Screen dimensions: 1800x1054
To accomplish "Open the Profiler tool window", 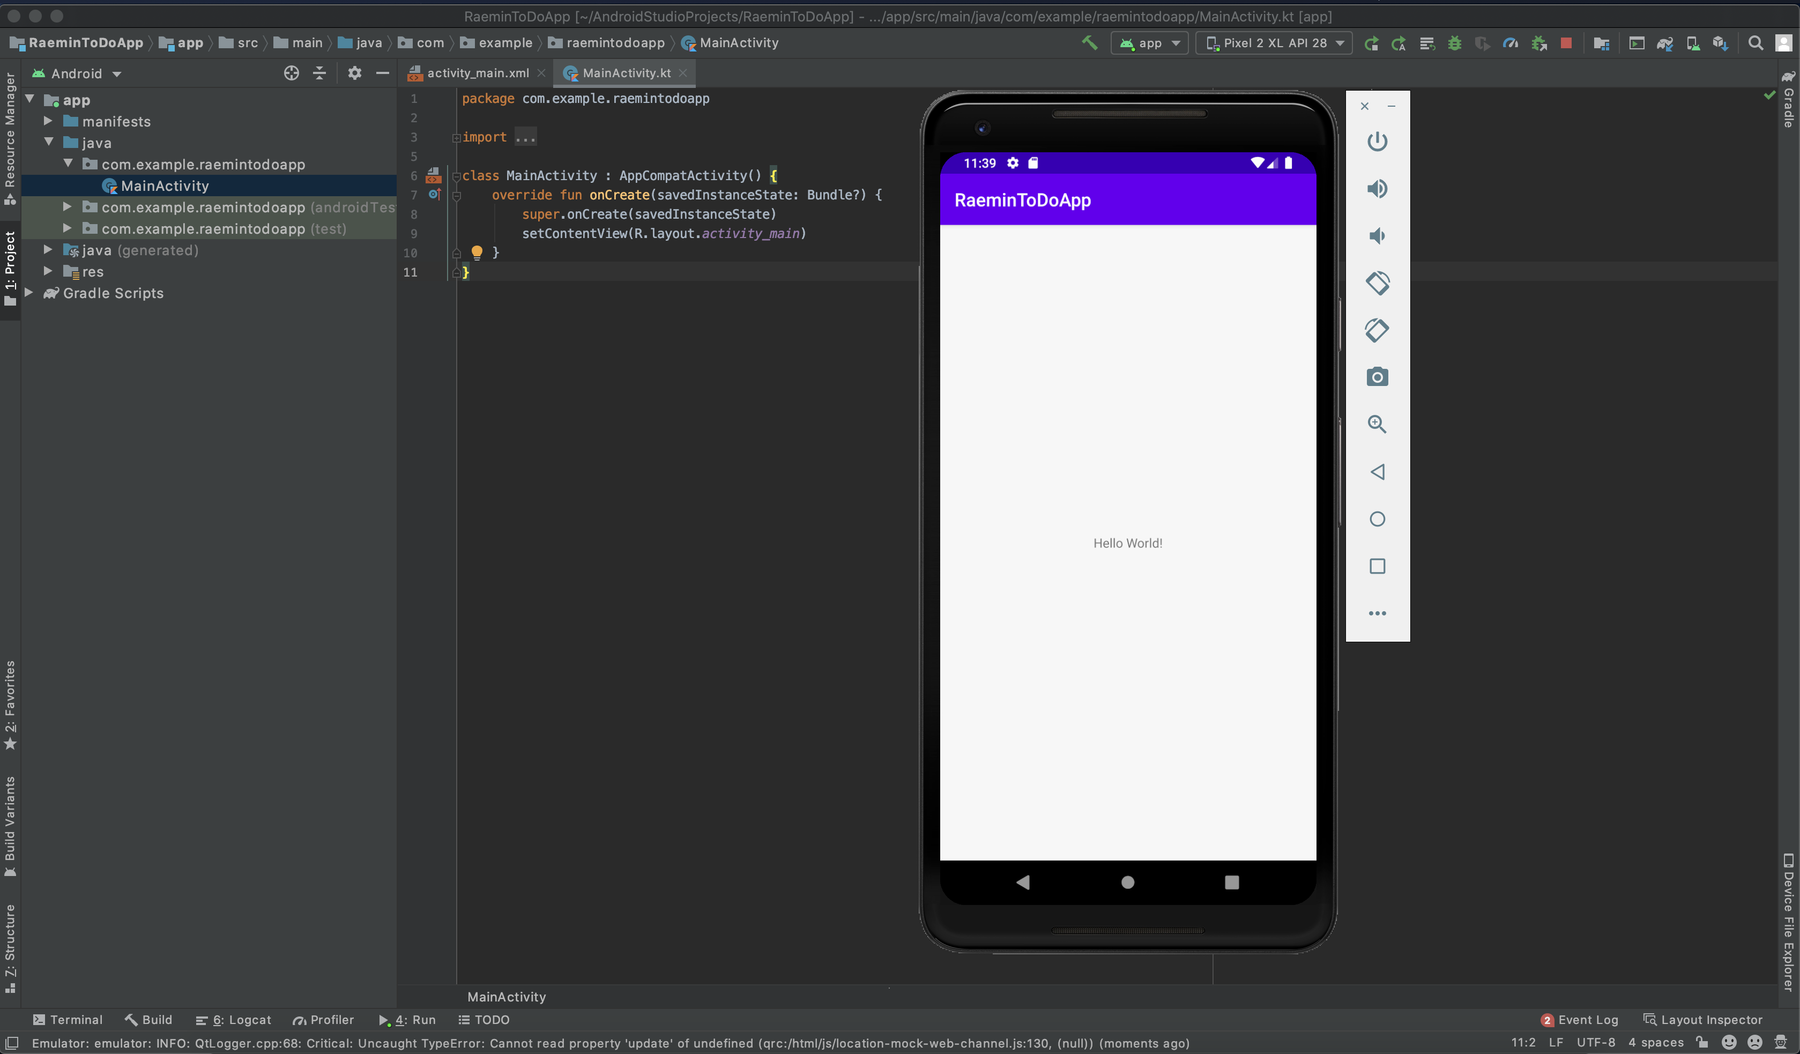I will [323, 1020].
